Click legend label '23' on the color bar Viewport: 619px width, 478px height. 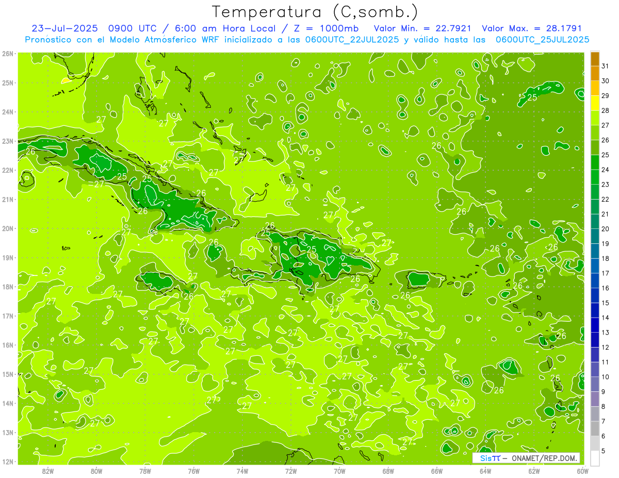point(606,185)
